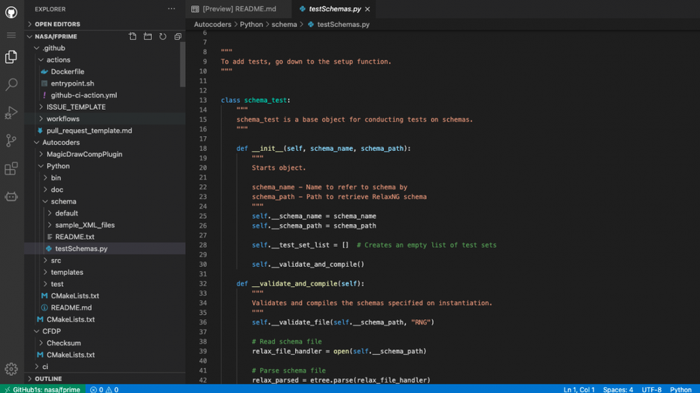
Task: Click the Python language mode in status bar
Action: click(680, 389)
